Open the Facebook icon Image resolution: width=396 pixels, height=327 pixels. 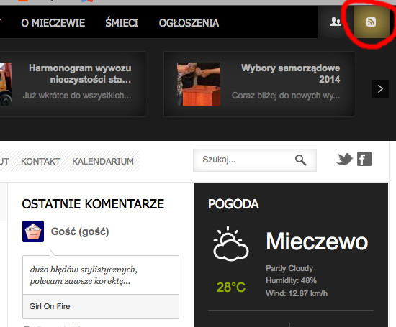[364, 159]
